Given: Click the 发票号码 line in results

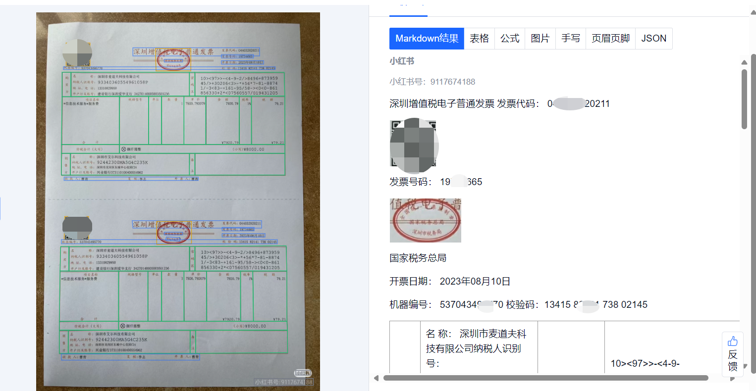Looking at the screenshot, I should [435, 182].
